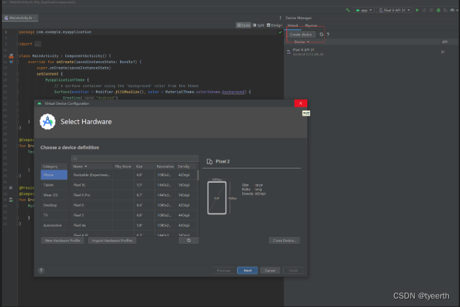
Task: Click the Pixel 2 device preview outline
Action: point(217,198)
